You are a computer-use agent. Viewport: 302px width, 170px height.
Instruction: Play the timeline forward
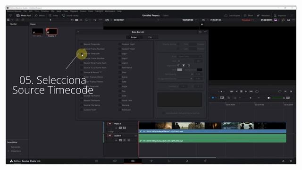(246, 91)
